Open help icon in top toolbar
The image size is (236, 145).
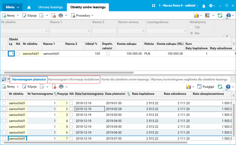click(x=229, y=15)
